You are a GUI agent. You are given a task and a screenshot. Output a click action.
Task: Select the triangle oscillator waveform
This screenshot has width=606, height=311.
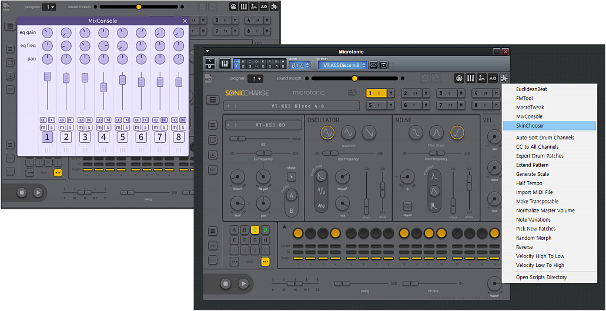[x=348, y=133]
